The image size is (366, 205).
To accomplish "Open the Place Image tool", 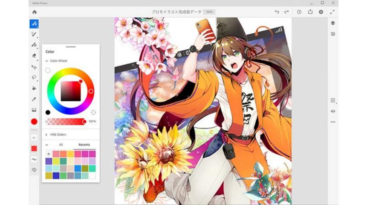I will [x=34, y=110].
